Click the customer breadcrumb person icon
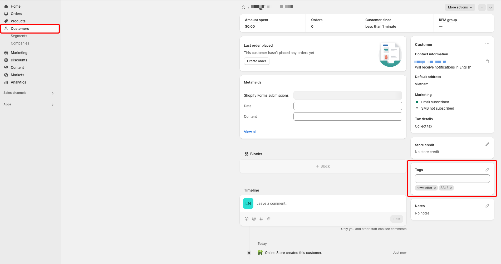501x264 pixels. point(243,7)
